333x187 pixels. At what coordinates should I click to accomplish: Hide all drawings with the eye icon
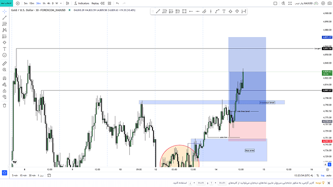4,97
